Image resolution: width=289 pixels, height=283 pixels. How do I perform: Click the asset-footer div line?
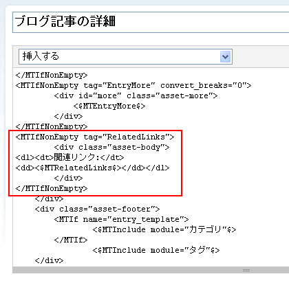(97, 209)
